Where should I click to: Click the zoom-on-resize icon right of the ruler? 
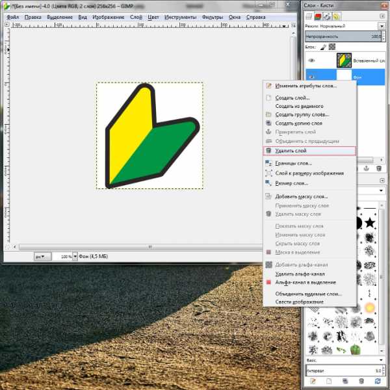293,25
